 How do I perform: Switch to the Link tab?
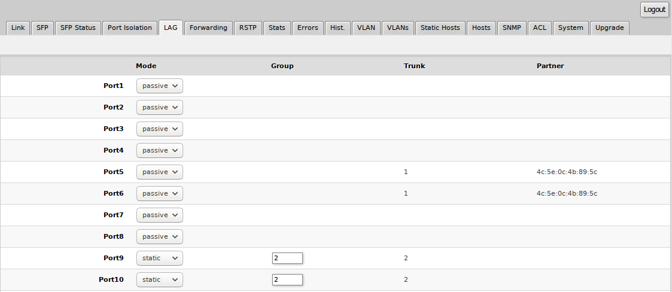click(x=18, y=28)
